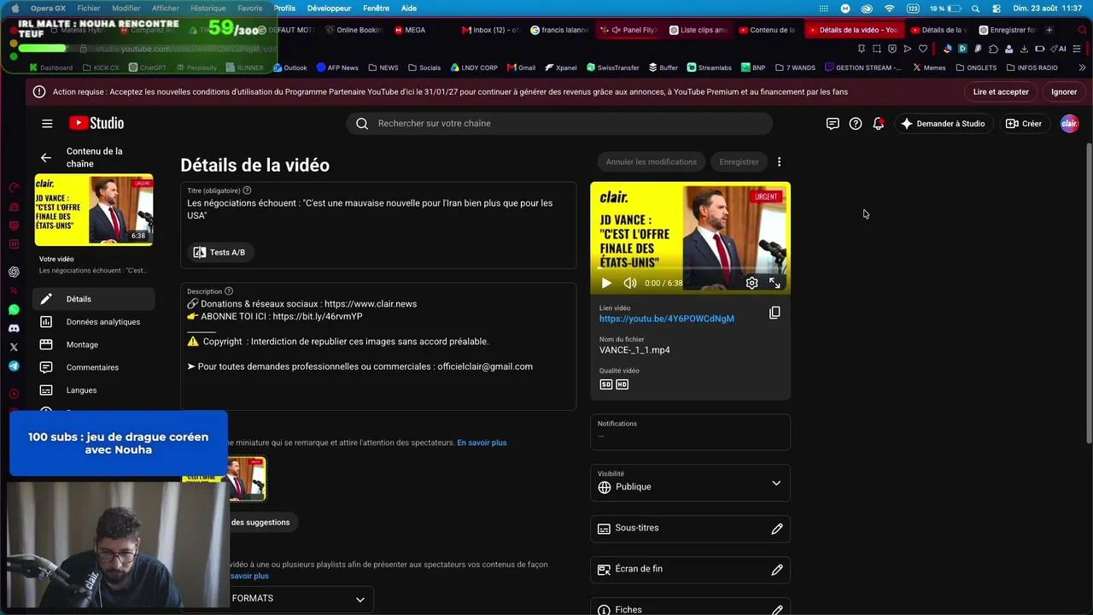Open the Visibilité dropdown set to Publique
The width and height of the screenshot is (1093, 615).
690,483
